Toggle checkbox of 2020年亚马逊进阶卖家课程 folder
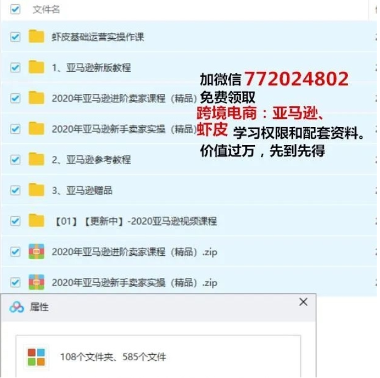The height and width of the screenshot is (378, 380). pos(15,98)
